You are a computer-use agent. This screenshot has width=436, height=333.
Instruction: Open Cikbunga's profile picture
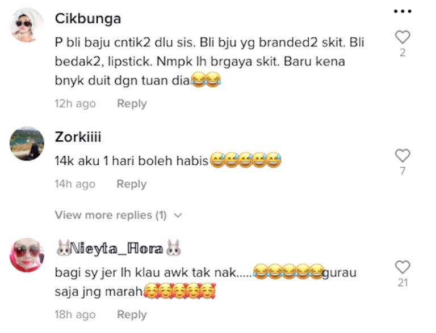coord(27,25)
